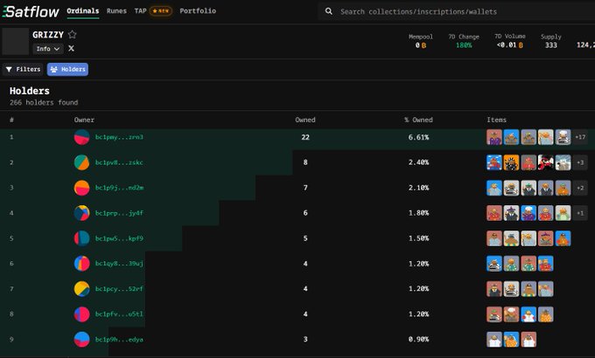Screen dimensions: 595x358
Task: Open second item thumbnail of bc1p9h...edya
Action: 511,340
